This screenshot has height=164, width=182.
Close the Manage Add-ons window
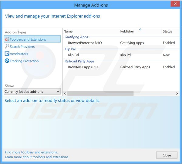point(175,4)
